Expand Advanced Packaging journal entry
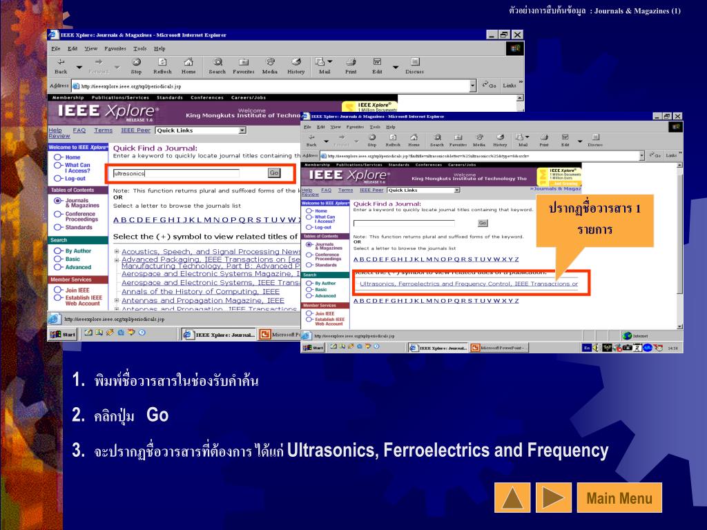The image size is (707, 530). point(117,260)
